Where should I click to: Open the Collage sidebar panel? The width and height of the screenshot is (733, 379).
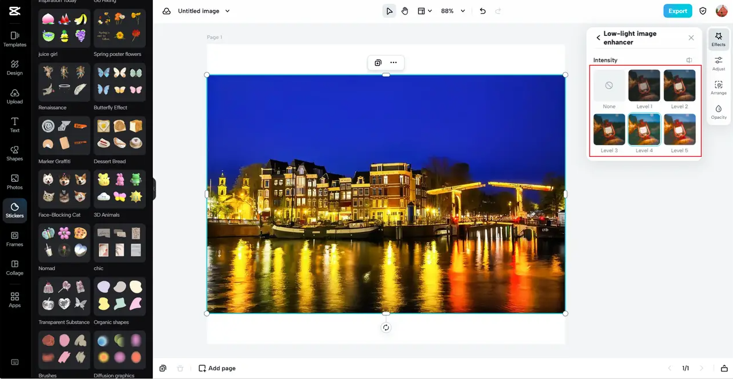pos(14,268)
